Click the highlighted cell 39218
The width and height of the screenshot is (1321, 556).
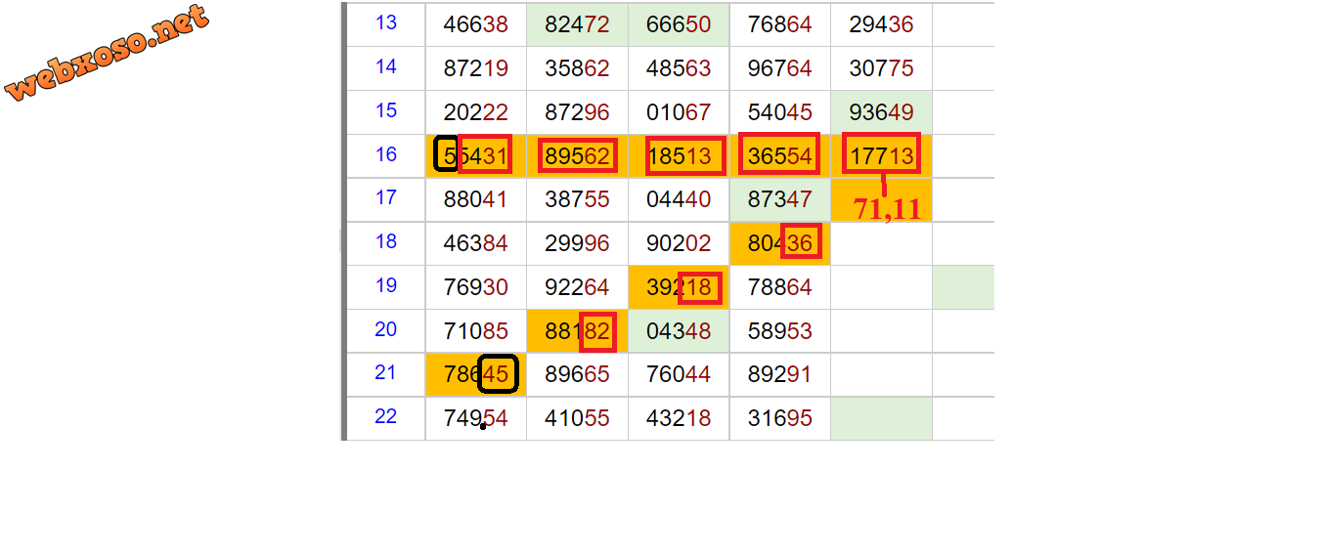click(679, 287)
